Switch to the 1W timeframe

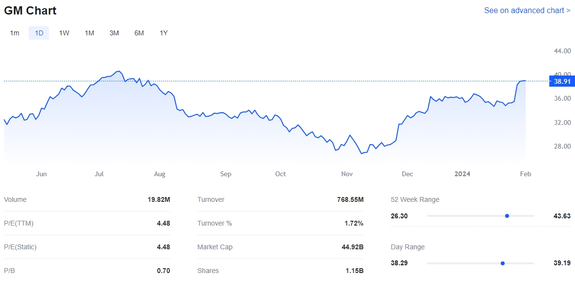(x=64, y=33)
